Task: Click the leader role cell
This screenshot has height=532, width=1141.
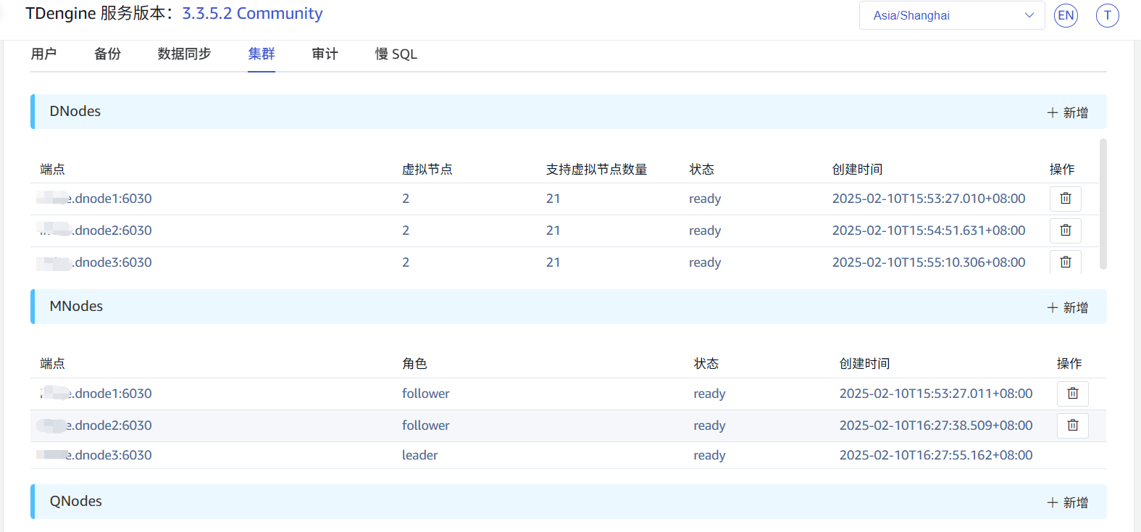Action: click(420, 455)
